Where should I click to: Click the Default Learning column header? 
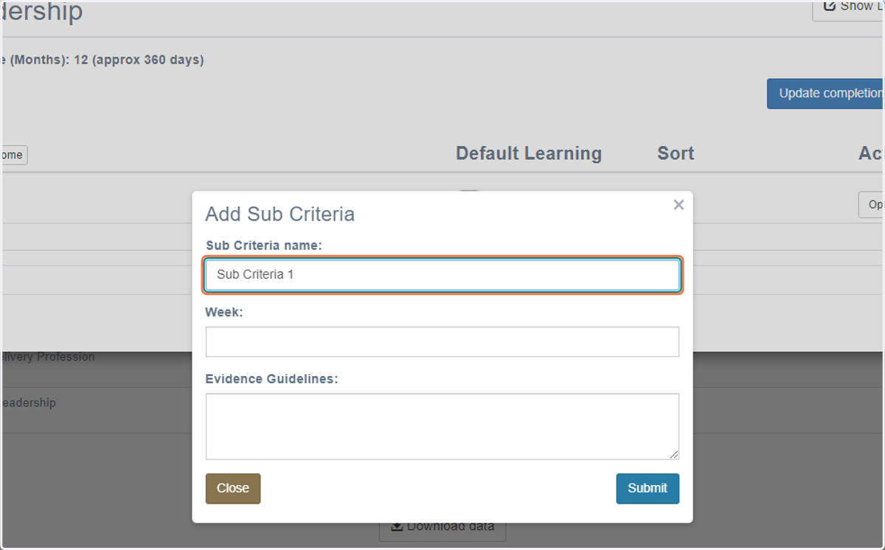(529, 153)
